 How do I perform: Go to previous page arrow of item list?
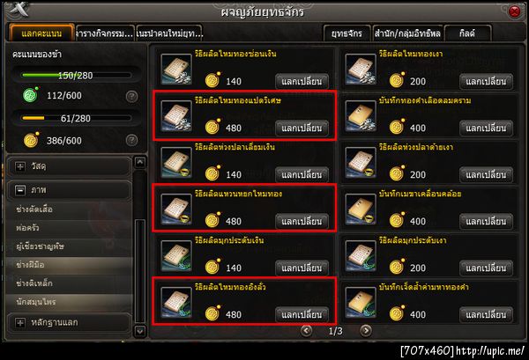306,330
